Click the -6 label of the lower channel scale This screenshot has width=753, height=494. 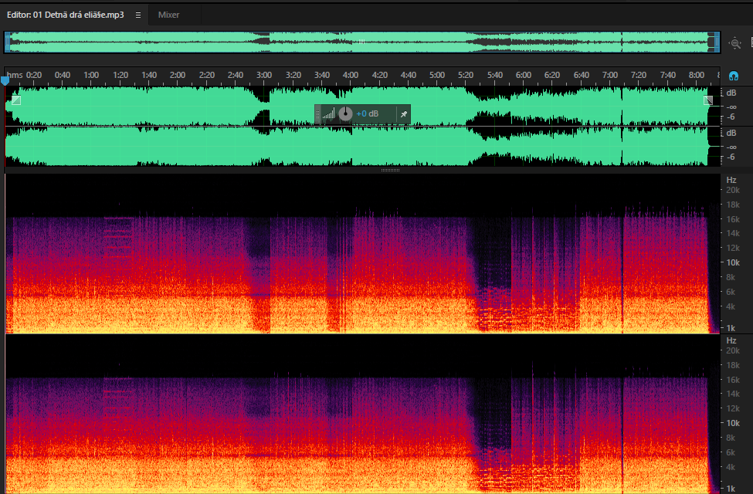click(731, 157)
